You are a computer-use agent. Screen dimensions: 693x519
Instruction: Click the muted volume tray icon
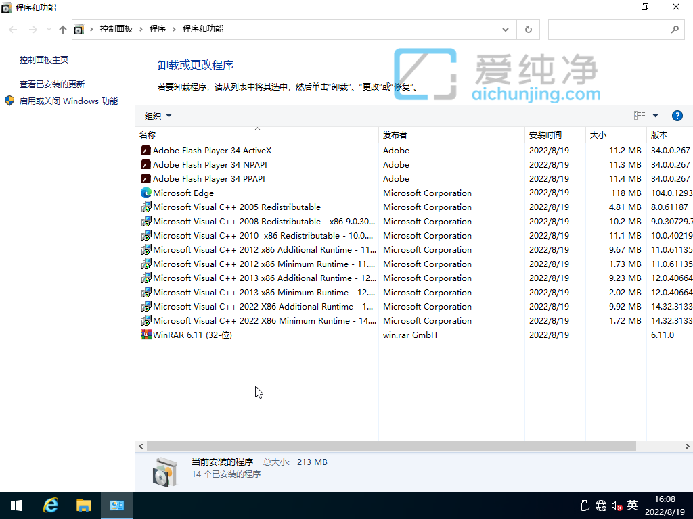pyautogui.click(x=617, y=505)
